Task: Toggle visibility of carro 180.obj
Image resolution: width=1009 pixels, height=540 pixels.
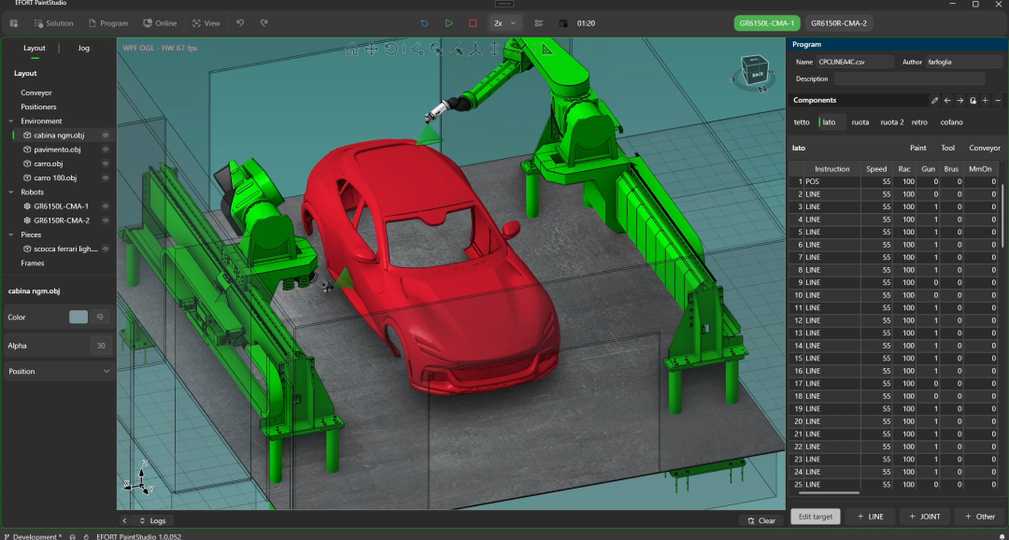Action: (x=106, y=178)
